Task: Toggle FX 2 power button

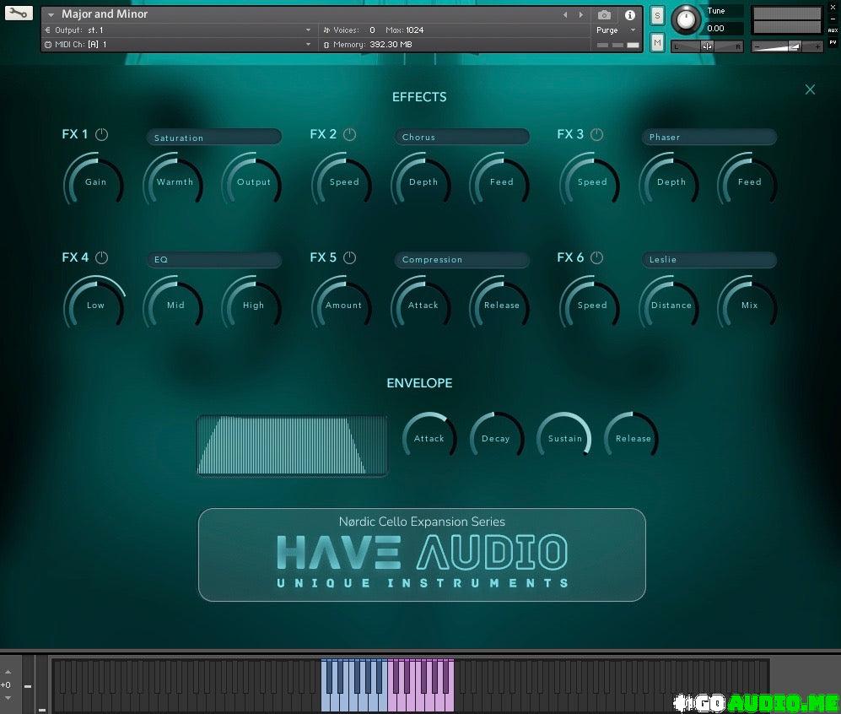Action: [x=349, y=135]
